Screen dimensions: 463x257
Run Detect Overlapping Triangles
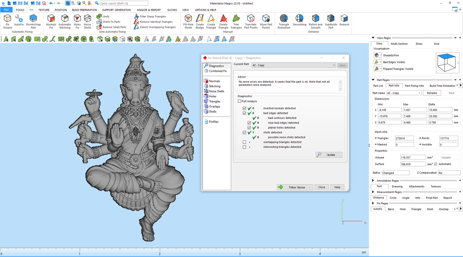tap(155, 27)
